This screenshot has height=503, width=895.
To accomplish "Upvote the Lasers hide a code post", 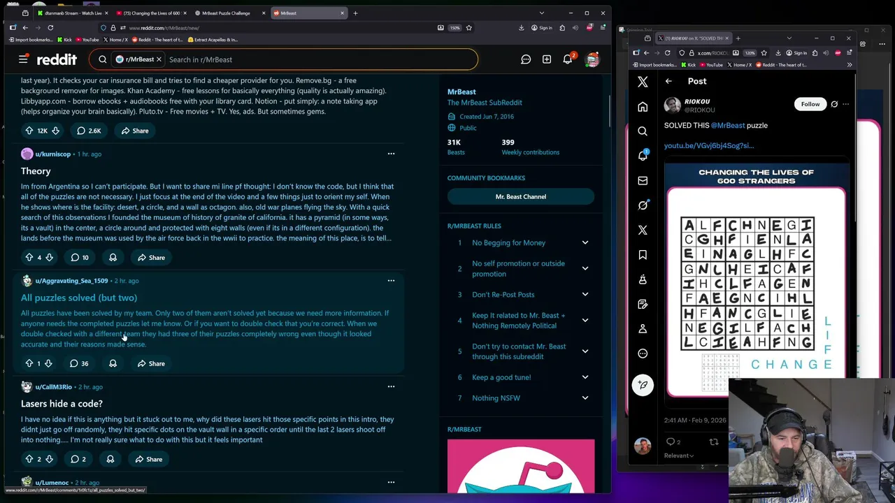I will (29, 459).
